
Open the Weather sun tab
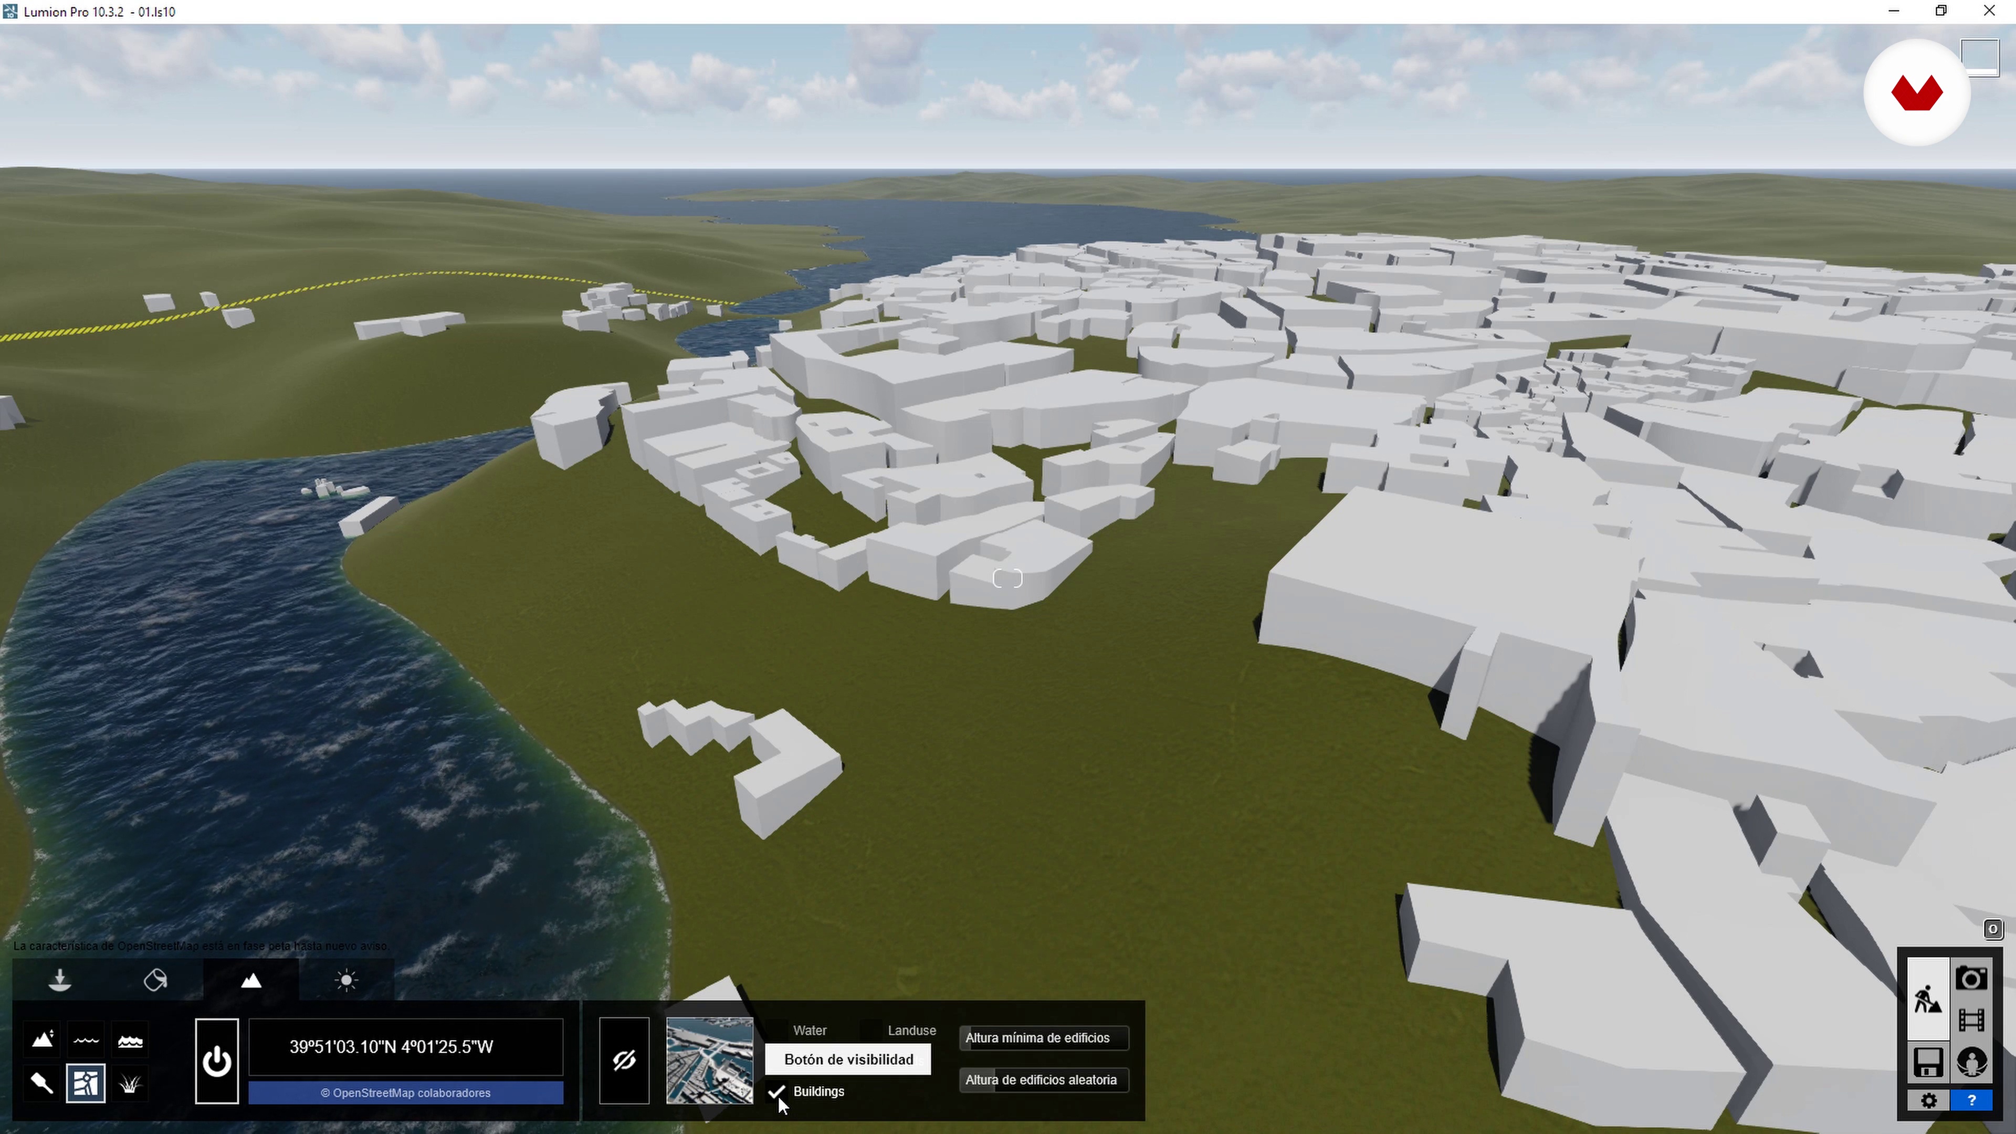coord(346,980)
